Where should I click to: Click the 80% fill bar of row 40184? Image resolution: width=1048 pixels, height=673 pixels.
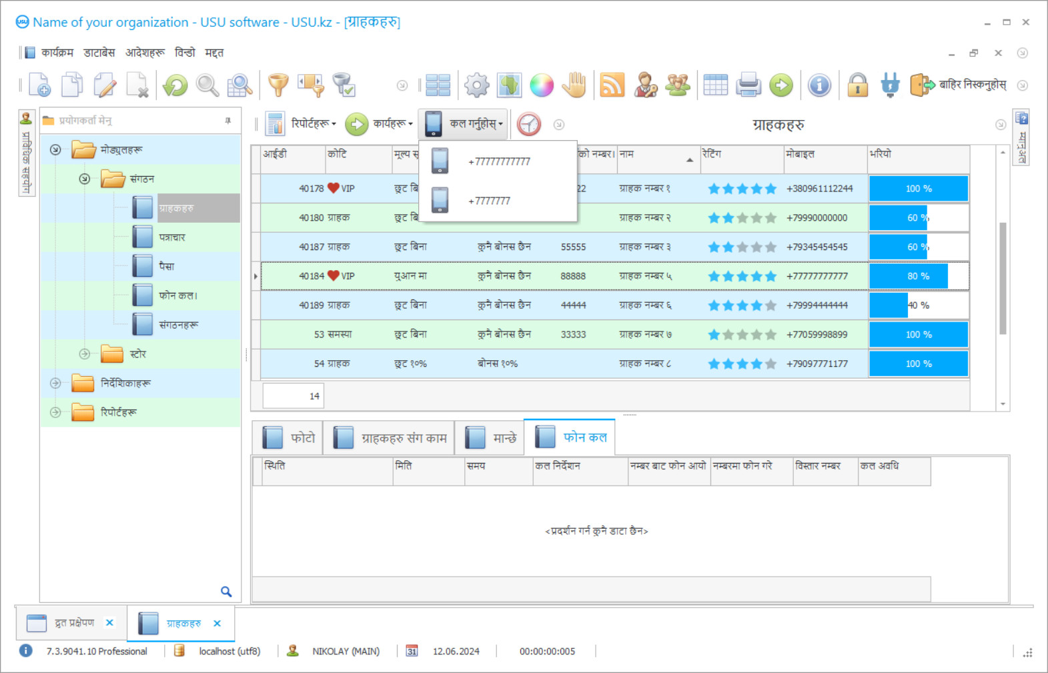(x=919, y=275)
